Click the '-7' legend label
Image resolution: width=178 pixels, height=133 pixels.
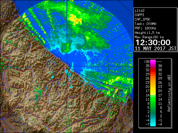(x=147, y=124)
